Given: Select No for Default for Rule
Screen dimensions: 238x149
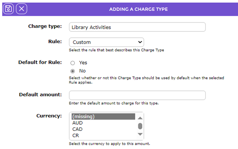Looking at the screenshot, I should click(73, 71).
